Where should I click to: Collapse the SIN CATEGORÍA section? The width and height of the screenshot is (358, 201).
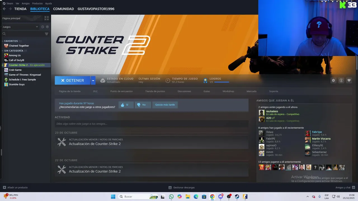tap(14, 51)
